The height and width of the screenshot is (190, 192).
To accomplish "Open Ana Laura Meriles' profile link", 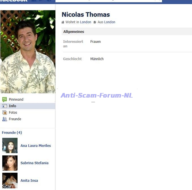I will [x=36, y=146].
